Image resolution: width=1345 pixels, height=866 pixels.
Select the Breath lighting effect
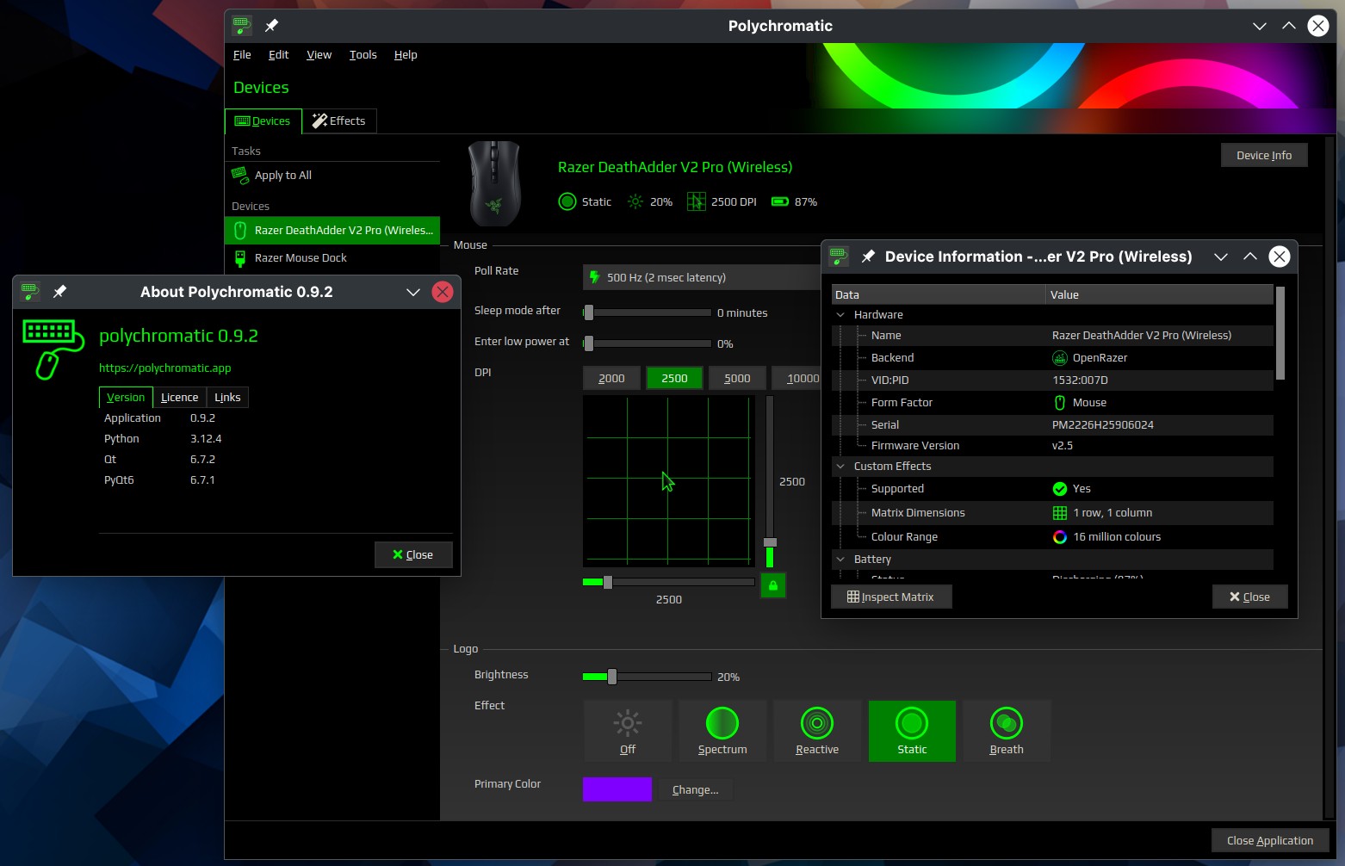click(x=1007, y=731)
